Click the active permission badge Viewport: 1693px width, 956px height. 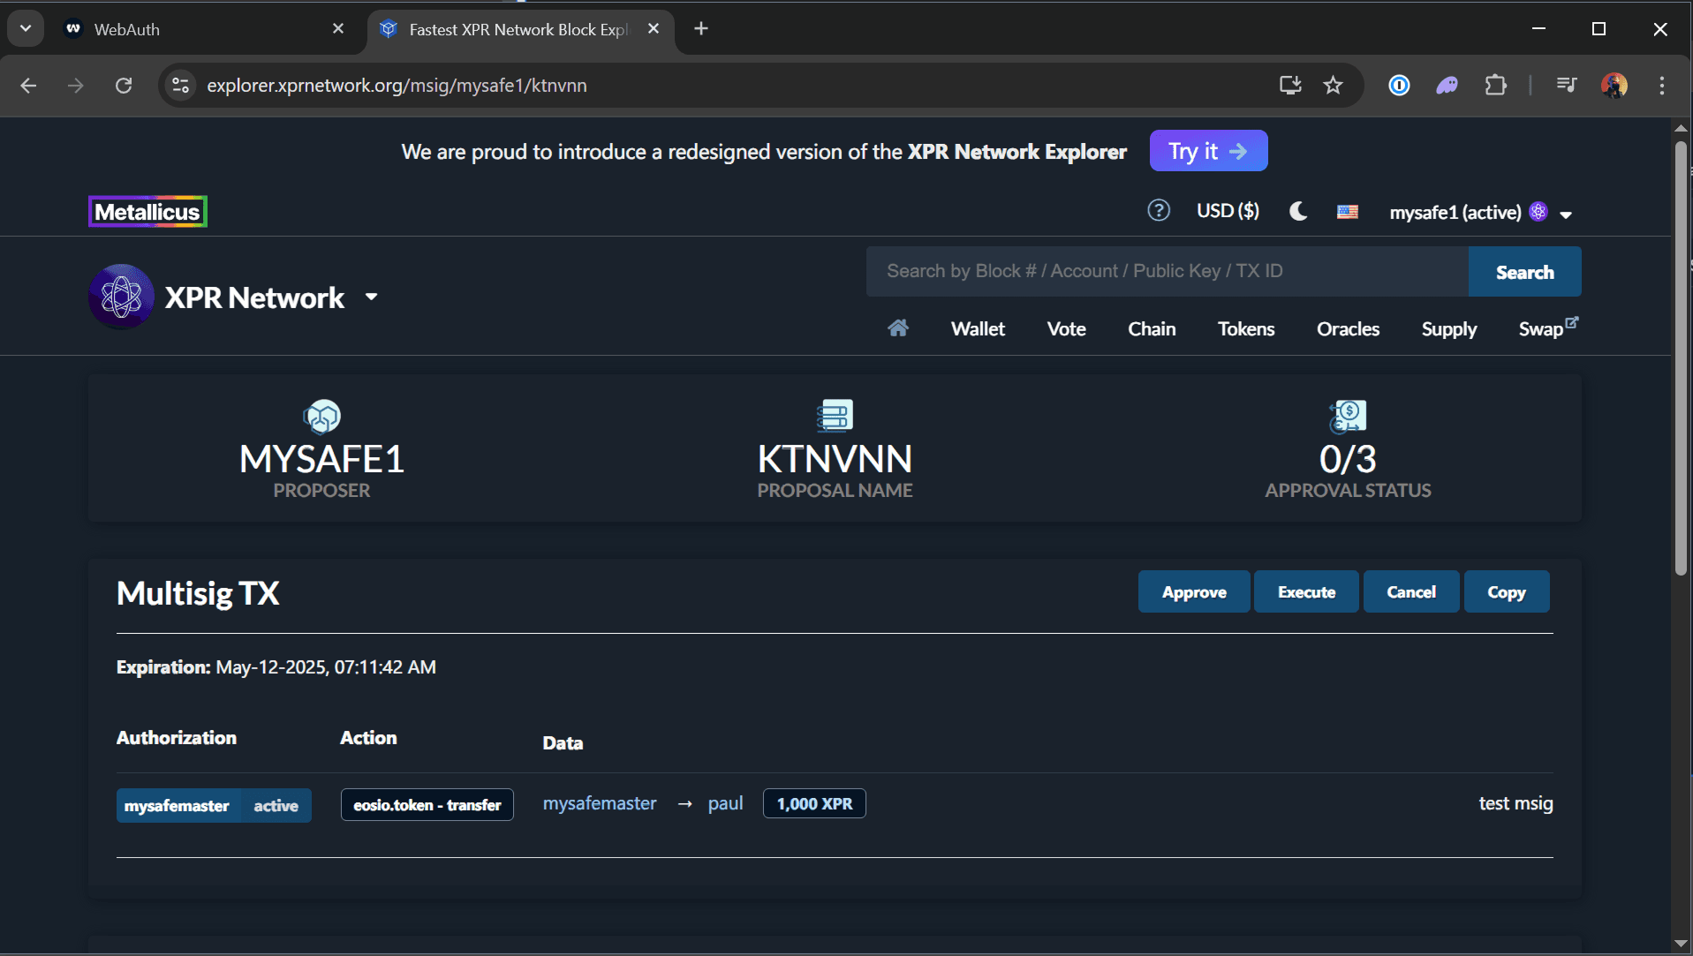click(x=276, y=806)
